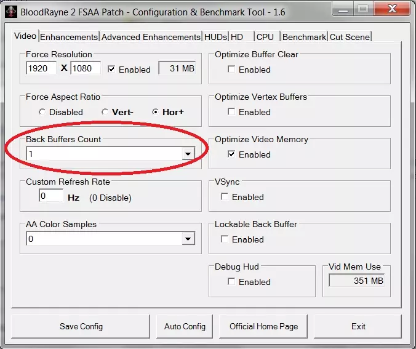Uncheck Optimize Video Memory checkbox

coord(231,154)
